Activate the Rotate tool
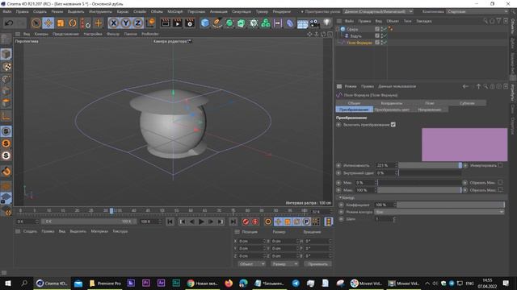 coord(73,23)
